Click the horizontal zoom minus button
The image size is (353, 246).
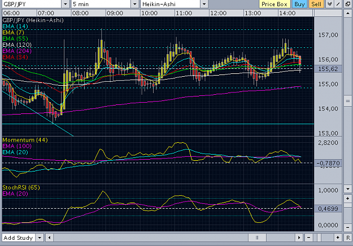point(308,238)
